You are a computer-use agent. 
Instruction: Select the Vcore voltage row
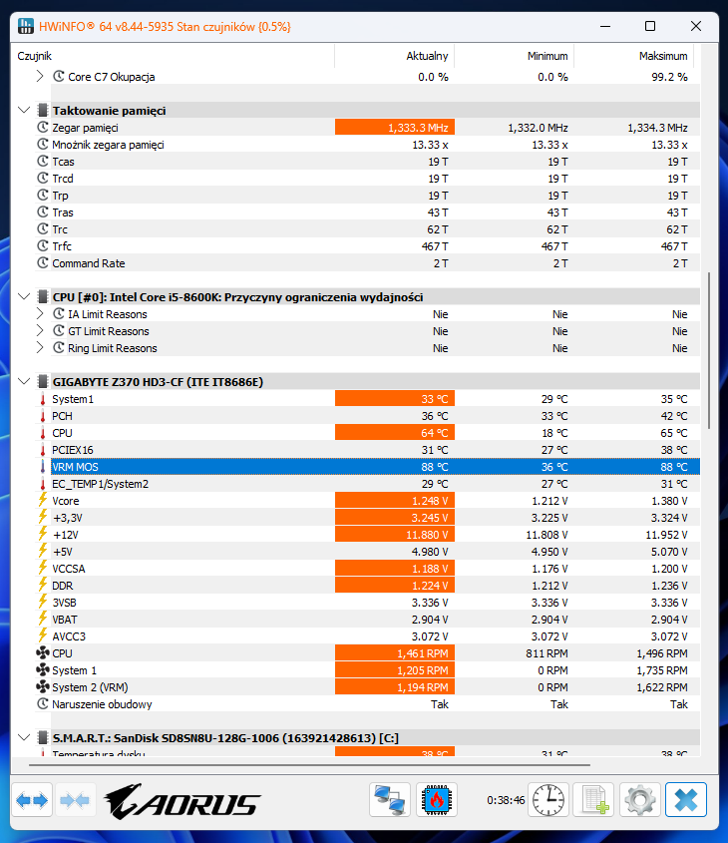coord(368,501)
